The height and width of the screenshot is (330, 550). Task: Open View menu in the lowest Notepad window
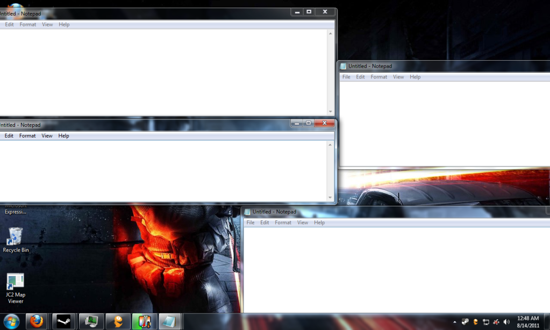(302, 223)
